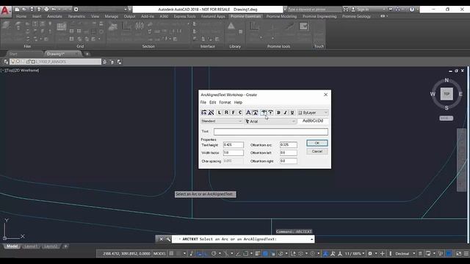This screenshot has width=470, height=264.
Task: Click the search keyword box in title bar
Action: point(314,10)
